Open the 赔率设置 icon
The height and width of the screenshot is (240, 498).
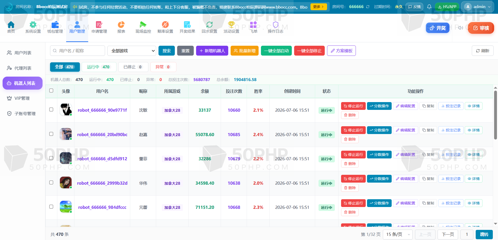click(x=165, y=25)
